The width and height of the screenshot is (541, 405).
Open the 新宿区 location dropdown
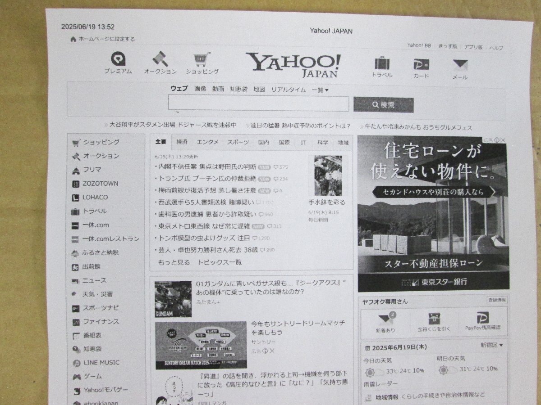tap(492, 346)
